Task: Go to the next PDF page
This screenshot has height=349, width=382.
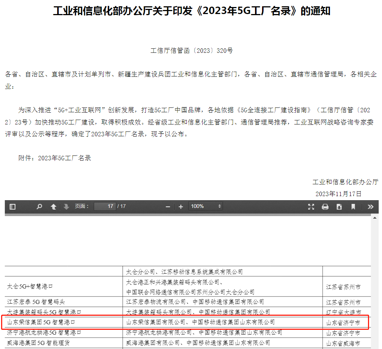Action: pyautogui.click(x=66, y=207)
